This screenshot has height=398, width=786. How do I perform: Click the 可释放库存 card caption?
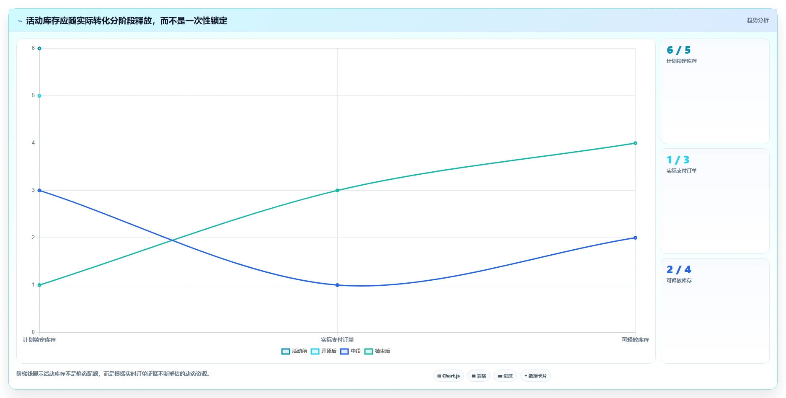pos(679,281)
